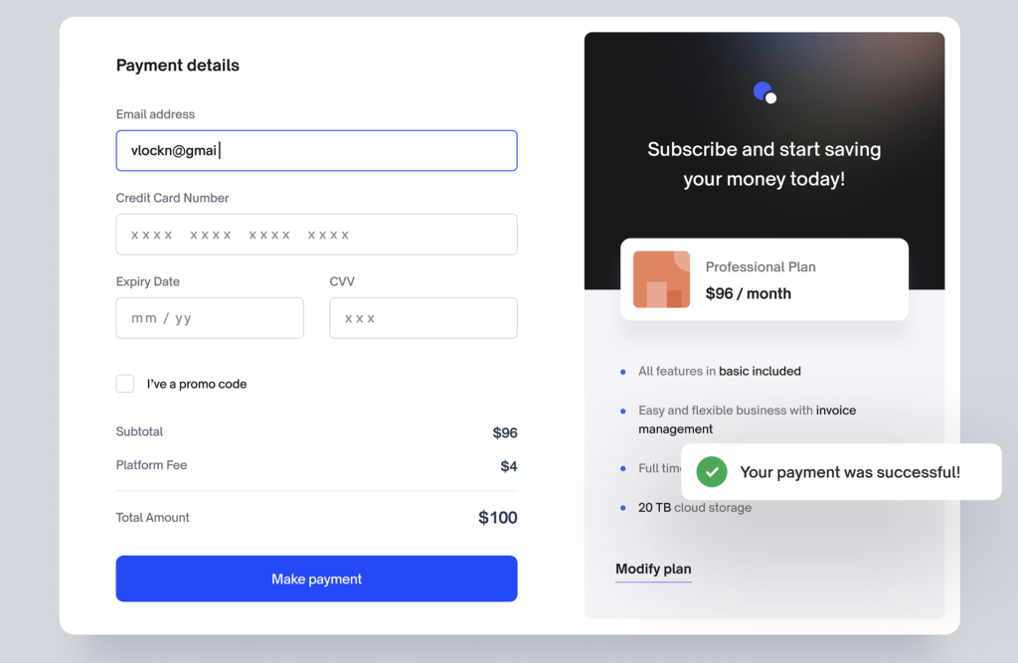
Task: Click the blue dot brand logo
Action: (764, 92)
